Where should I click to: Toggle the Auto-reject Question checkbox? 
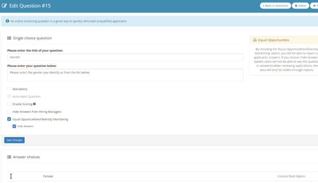[9, 96]
